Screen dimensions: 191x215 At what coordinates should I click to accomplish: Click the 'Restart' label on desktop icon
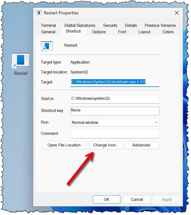tap(21, 73)
